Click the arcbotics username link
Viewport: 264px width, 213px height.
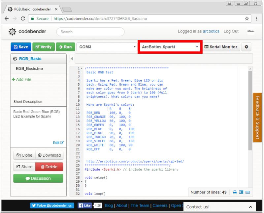point(211,31)
